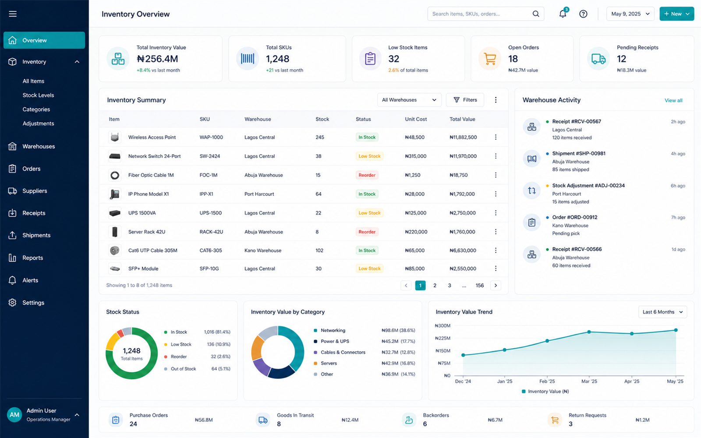Click the Receipt #RCV-00567 activity icon
The height and width of the screenshot is (438, 701).
tap(532, 127)
